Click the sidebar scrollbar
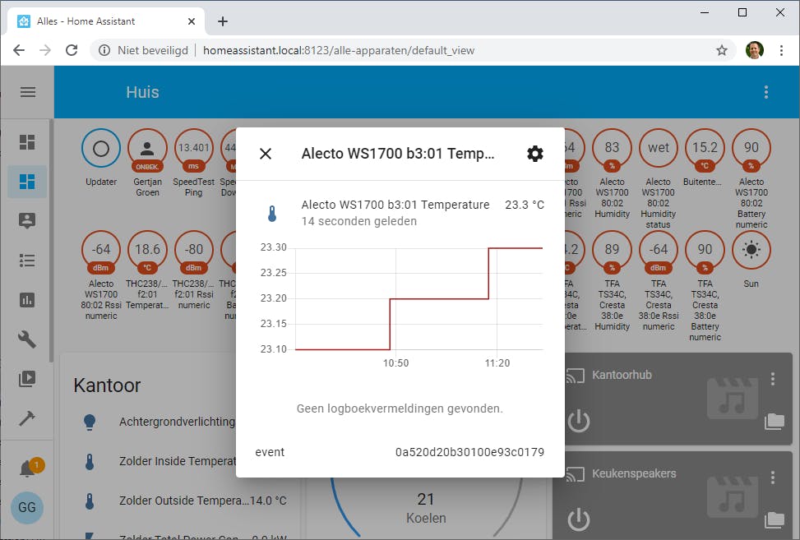Image resolution: width=800 pixels, height=540 pixels. point(51,241)
